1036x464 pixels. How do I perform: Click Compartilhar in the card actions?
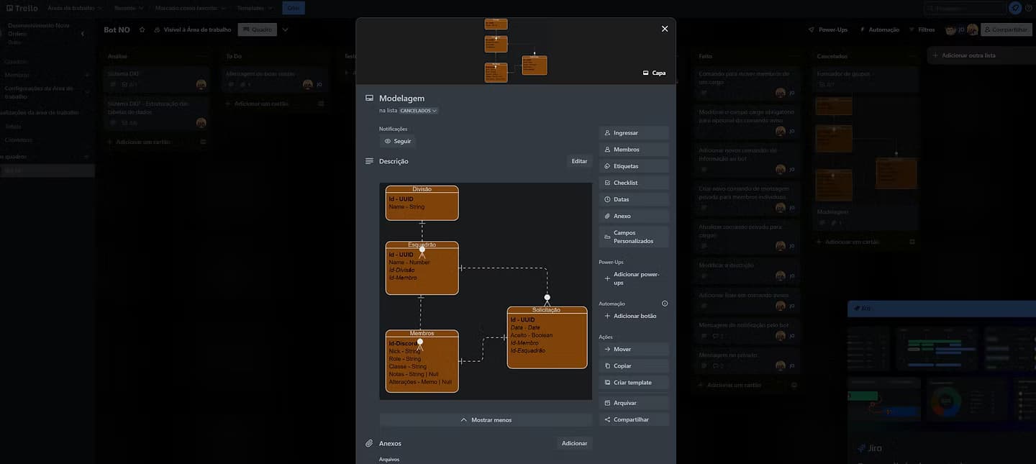pyautogui.click(x=633, y=419)
